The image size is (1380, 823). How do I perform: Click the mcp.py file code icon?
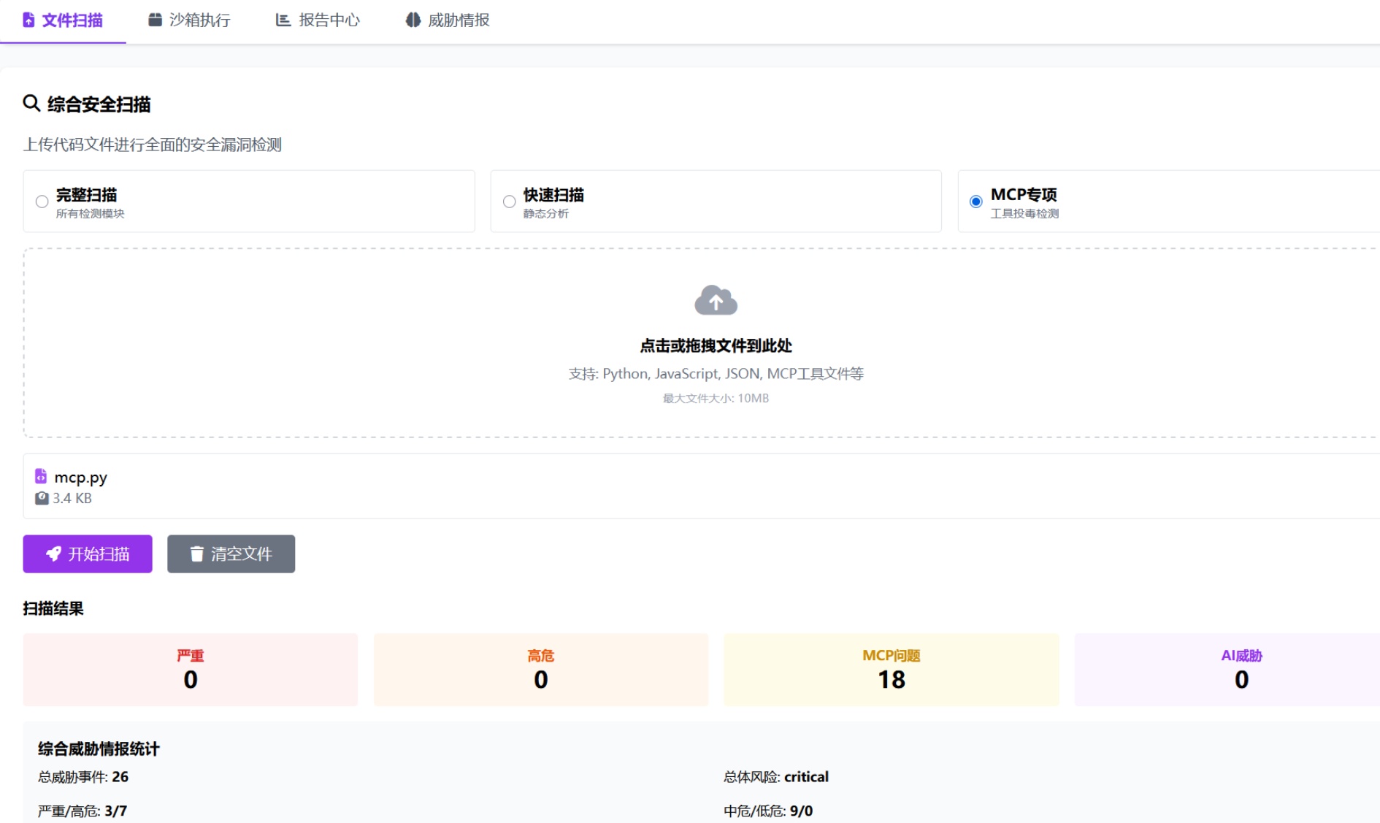[x=41, y=477]
